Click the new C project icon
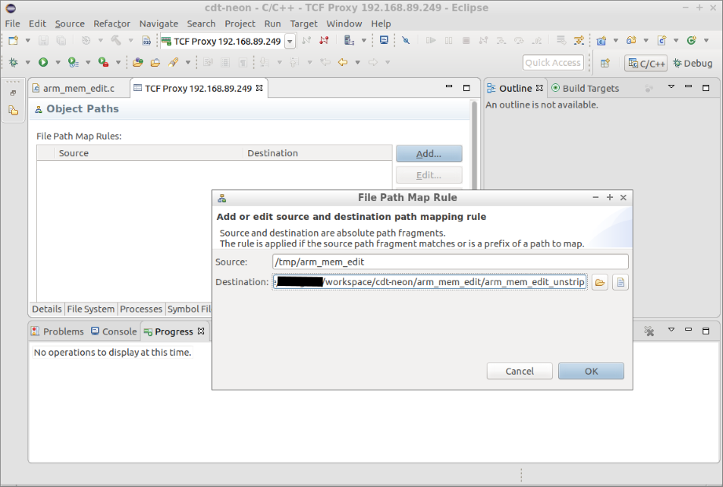This screenshot has height=487, width=723. pos(601,41)
